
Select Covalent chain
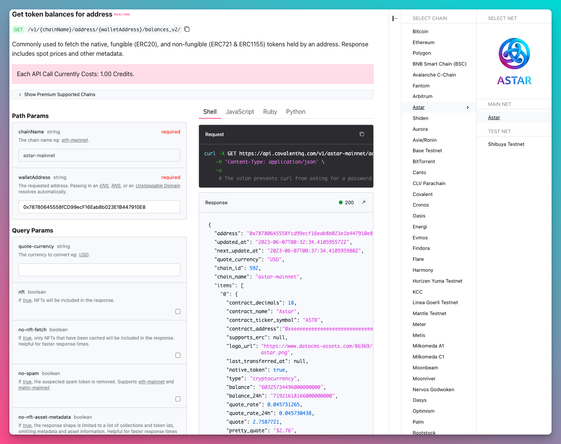pos(422,194)
